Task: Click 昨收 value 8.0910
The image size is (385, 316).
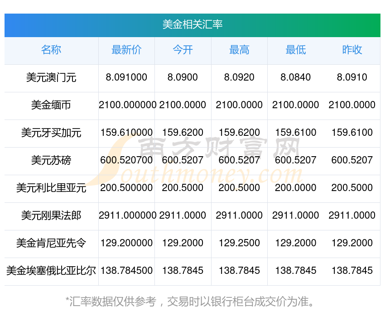Action: (352, 77)
